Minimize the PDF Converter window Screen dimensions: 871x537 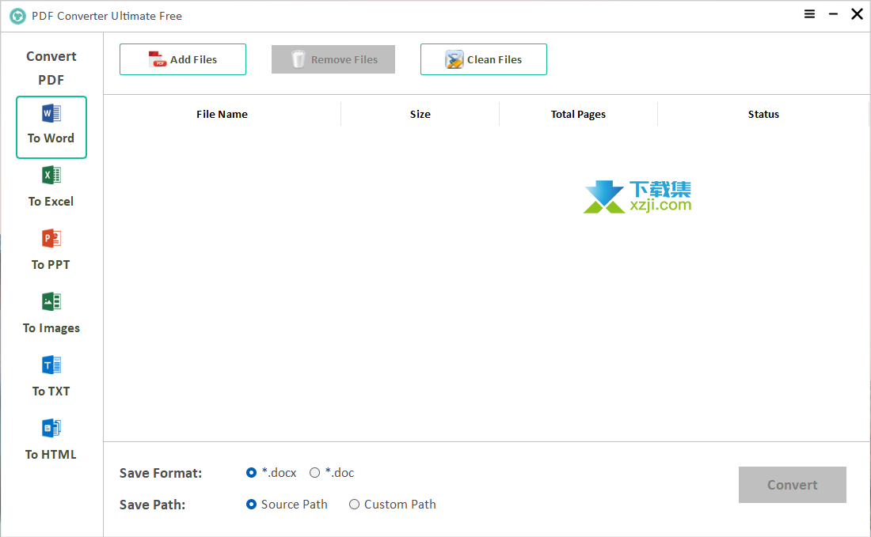point(833,14)
